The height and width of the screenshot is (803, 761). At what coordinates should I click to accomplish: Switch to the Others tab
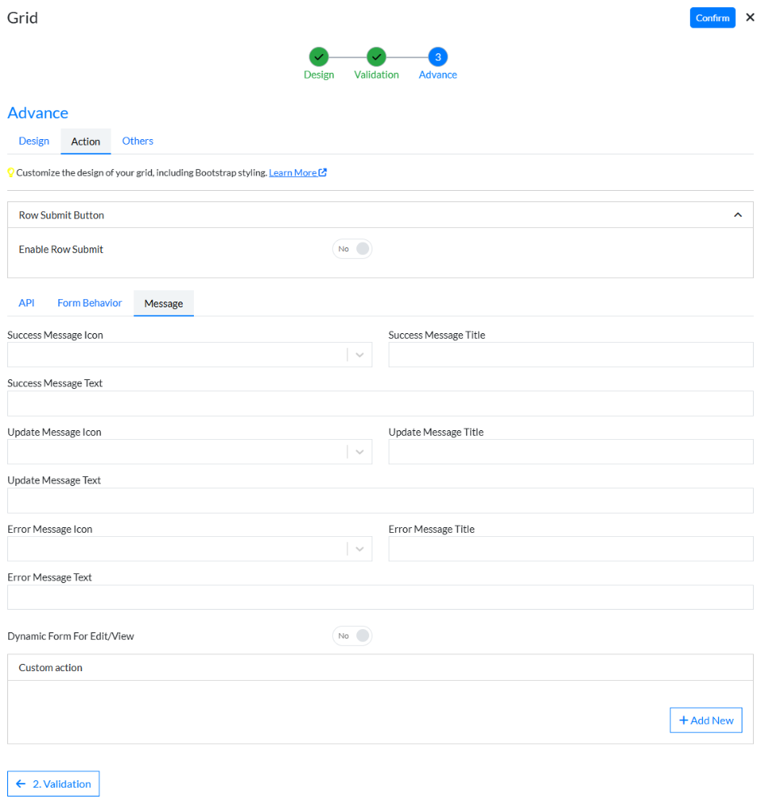tap(137, 140)
